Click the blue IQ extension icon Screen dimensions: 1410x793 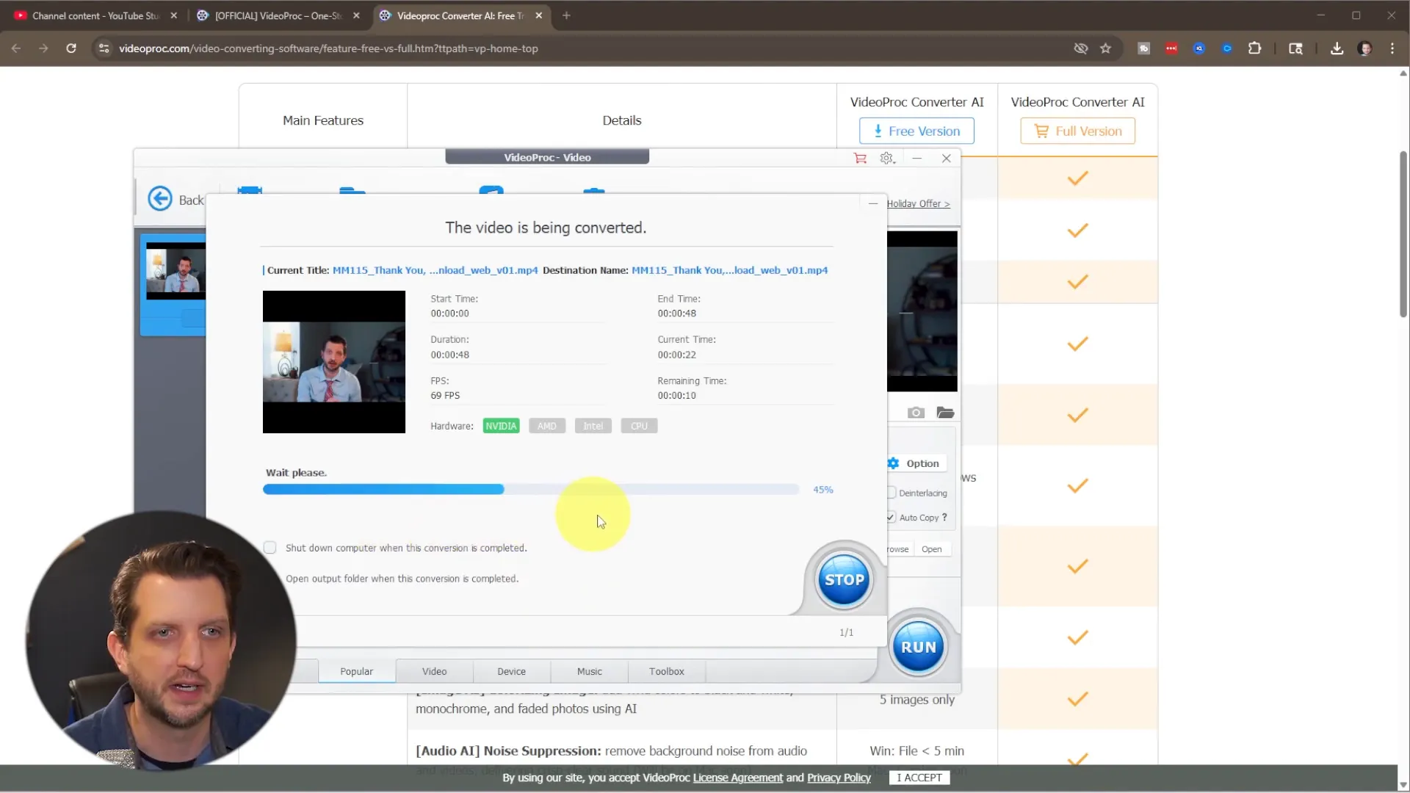point(1199,48)
